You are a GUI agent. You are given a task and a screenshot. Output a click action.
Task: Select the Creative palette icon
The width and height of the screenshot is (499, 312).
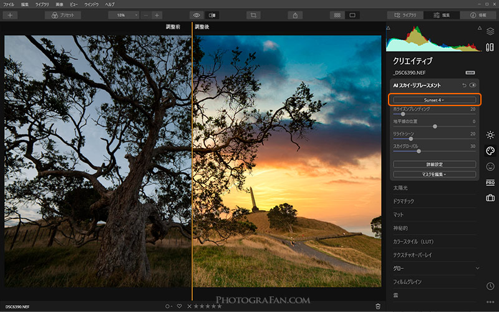tap(490, 150)
